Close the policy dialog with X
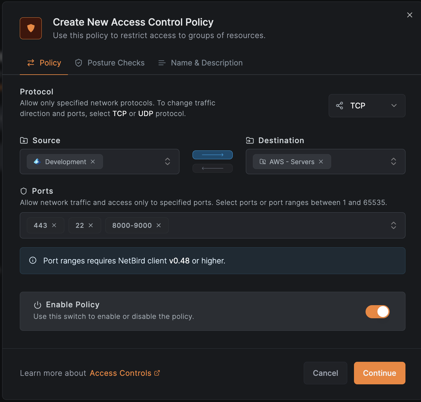The height and width of the screenshot is (402, 421). (409, 15)
